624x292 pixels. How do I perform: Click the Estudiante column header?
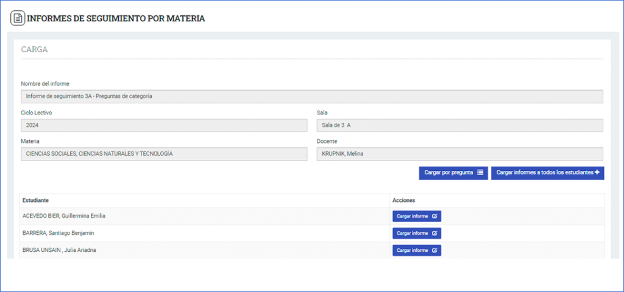pos(36,200)
